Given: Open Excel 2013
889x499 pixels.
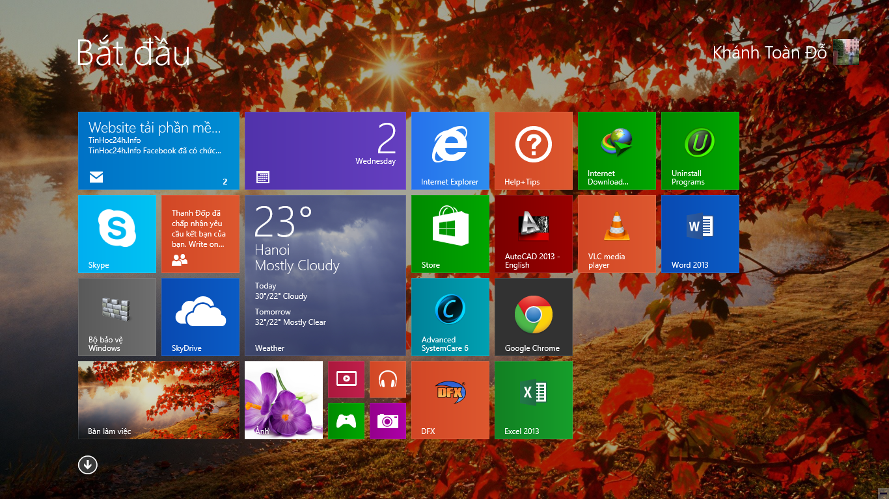Looking at the screenshot, I should click(x=533, y=400).
